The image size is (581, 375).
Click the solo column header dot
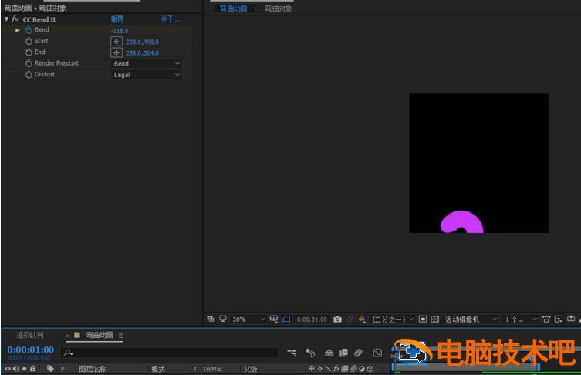(25, 369)
